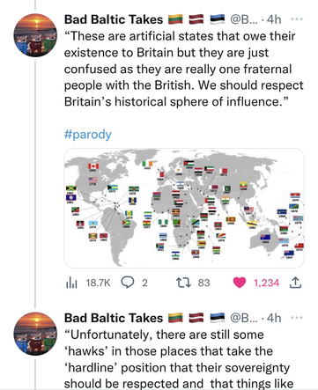318x390 pixels.
Task: View the 1,234 likes count
Action: coord(266,283)
